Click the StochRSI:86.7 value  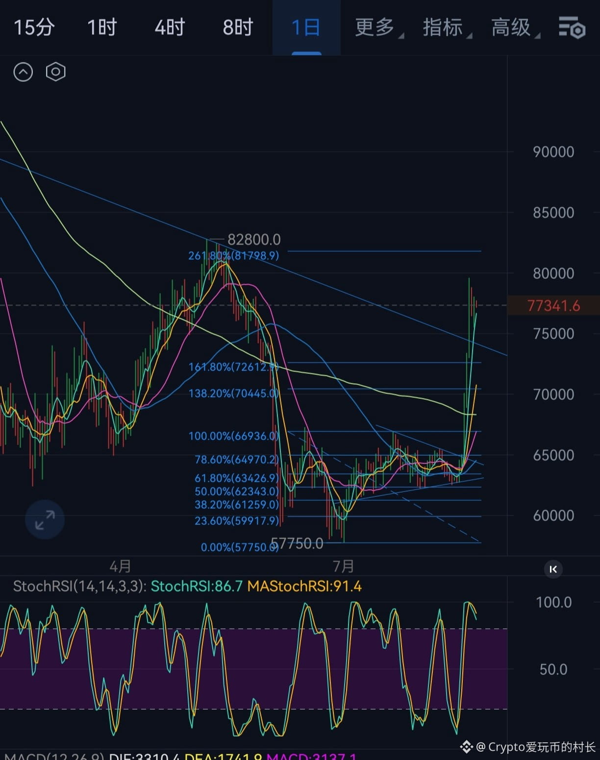197,587
